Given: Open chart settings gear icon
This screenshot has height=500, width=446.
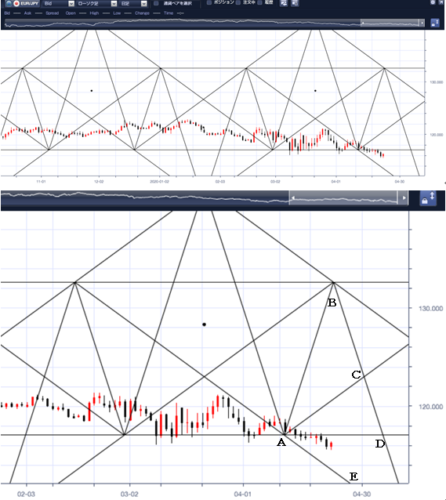Looking at the screenshot, I should 433,2.
